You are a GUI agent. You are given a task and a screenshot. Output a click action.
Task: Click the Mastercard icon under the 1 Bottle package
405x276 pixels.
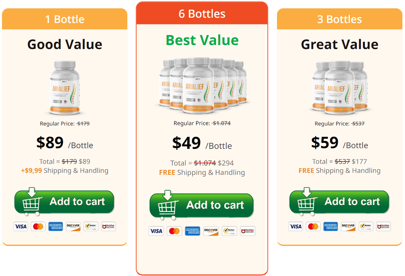pos(38,226)
